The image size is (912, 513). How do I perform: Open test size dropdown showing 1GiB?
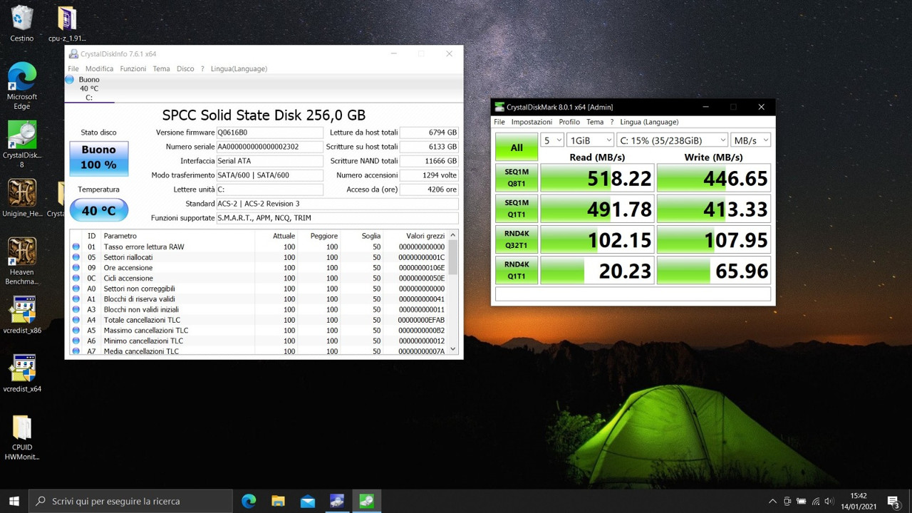(x=590, y=140)
